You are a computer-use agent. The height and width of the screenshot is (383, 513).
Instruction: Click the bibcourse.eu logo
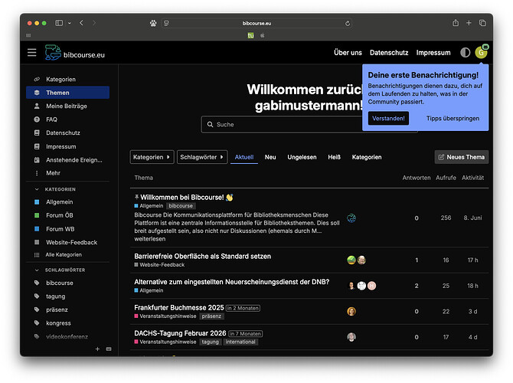point(75,52)
